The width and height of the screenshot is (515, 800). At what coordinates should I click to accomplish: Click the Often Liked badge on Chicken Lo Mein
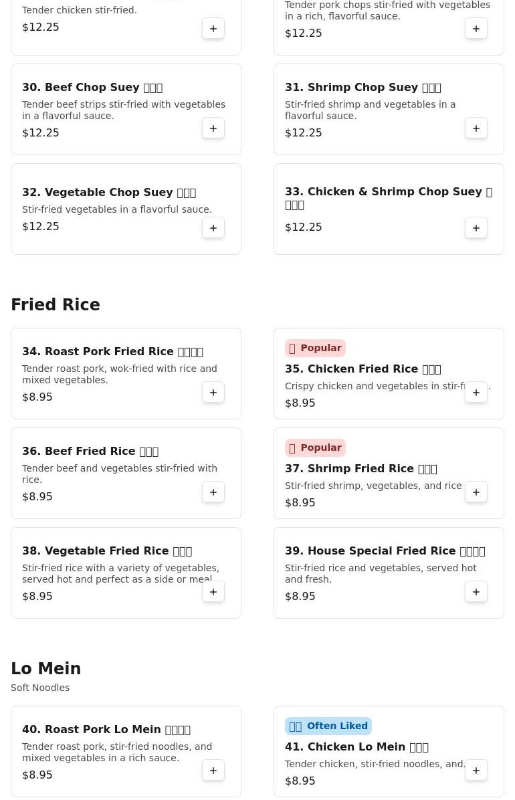[x=328, y=726]
